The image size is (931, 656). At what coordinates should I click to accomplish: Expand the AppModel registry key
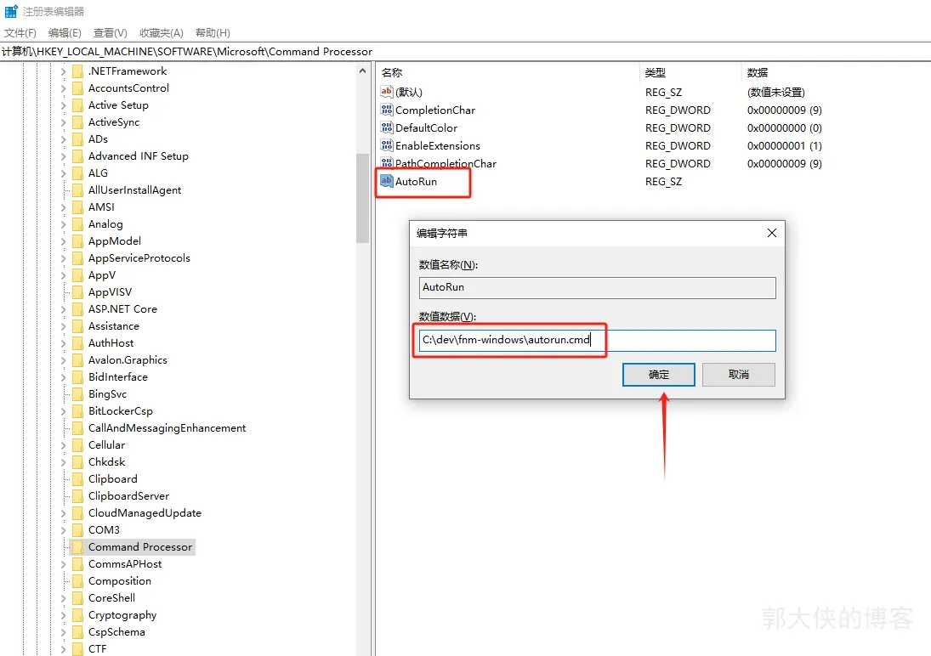click(63, 241)
